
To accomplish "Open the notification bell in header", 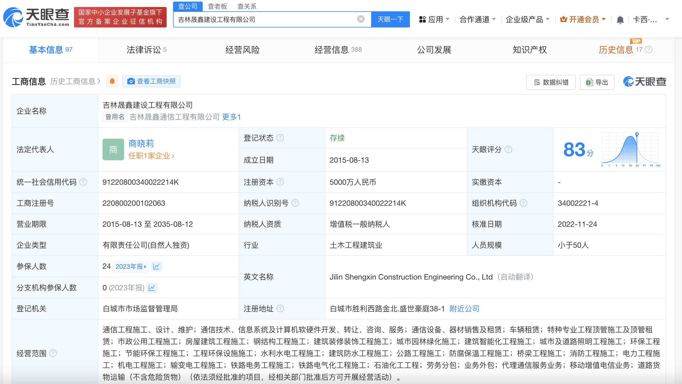I will click(620, 20).
